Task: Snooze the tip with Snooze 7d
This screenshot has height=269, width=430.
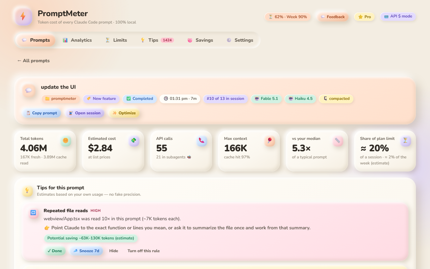Action: tap(86, 251)
